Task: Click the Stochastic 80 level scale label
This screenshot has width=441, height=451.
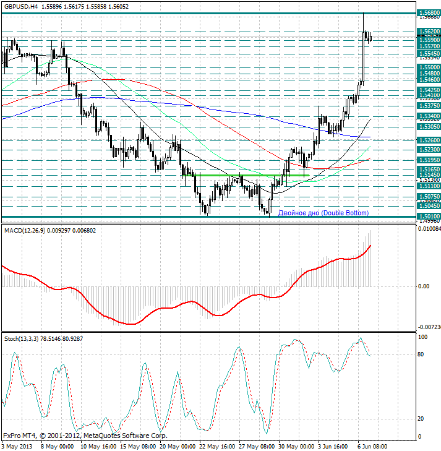Action: [421, 354]
